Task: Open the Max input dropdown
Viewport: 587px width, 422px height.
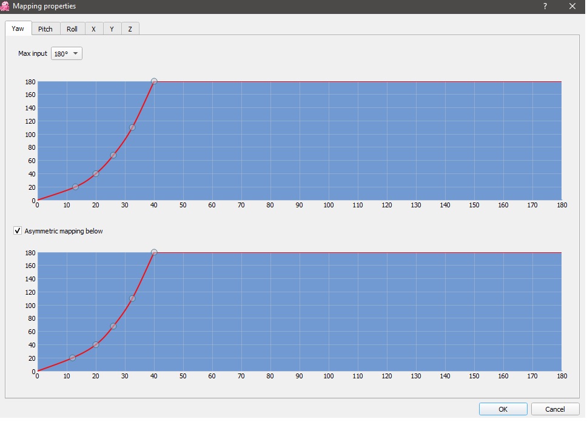Action: (67, 53)
